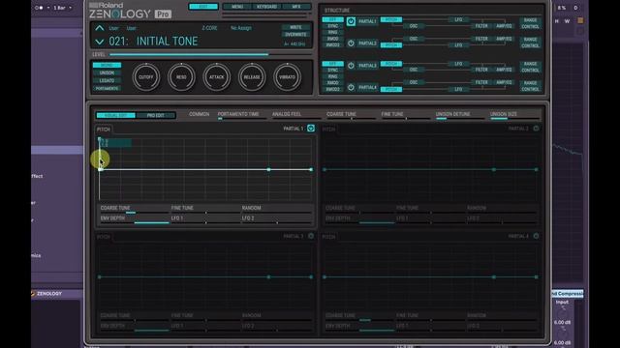
Task: Click power icon beside Partial 3 pitch editor
Action: click(311, 236)
